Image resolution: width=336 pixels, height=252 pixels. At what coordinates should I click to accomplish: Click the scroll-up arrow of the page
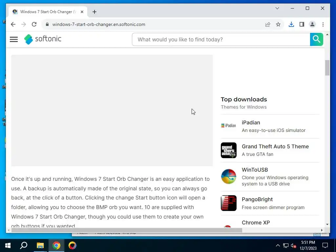327,34
